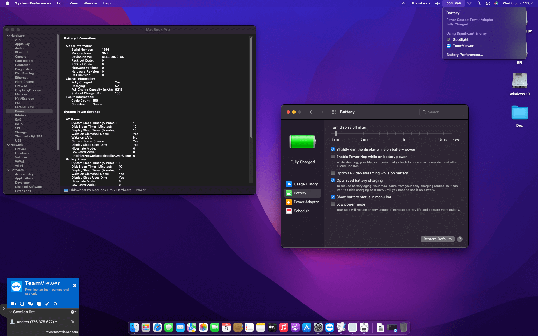Open the TeamViewer whiteboard tool
Screen dimensions: 538x336
coord(47,304)
